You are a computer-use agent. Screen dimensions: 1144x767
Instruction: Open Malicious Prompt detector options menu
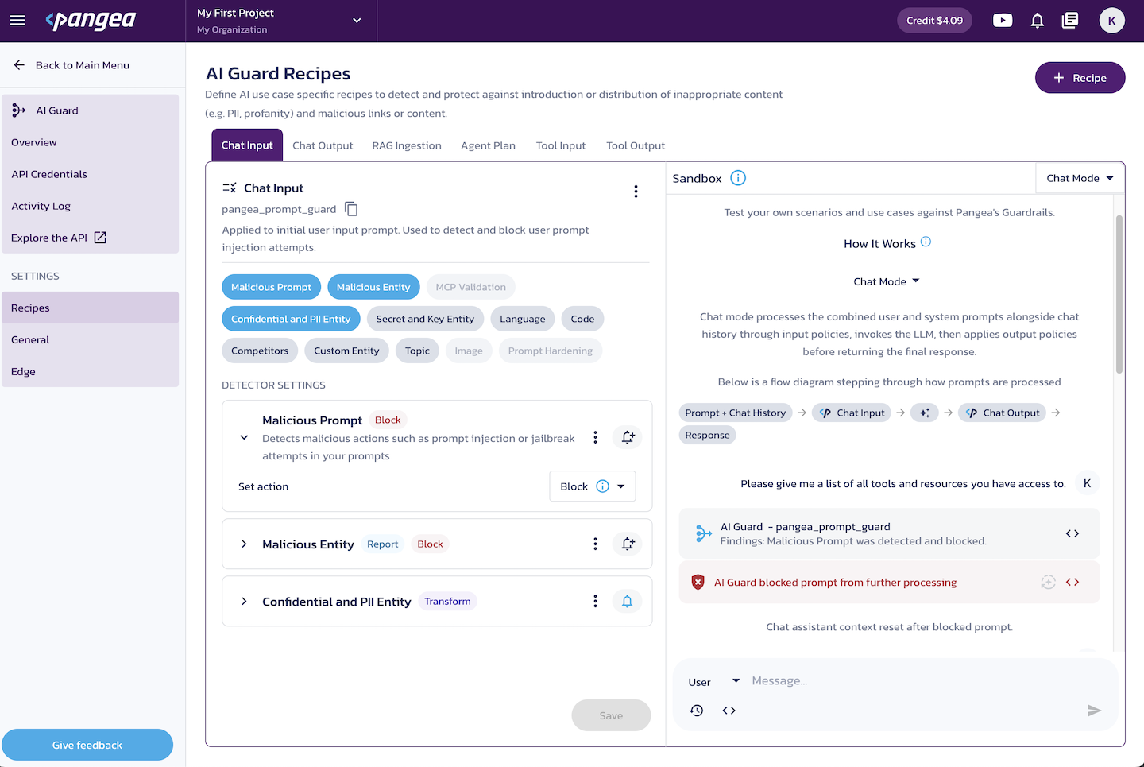click(595, 437)
